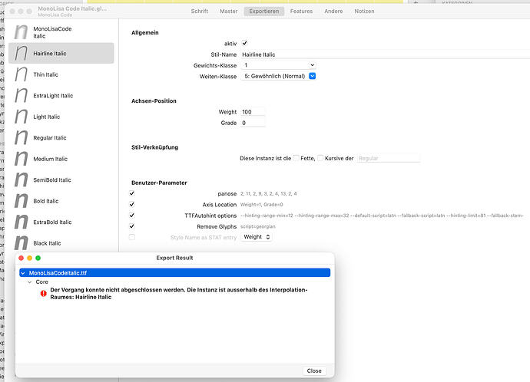Toggle the Kursive der checkbox
Image resolution: width=530 pixels, height=382 pixels.
[x=320, y=158]
